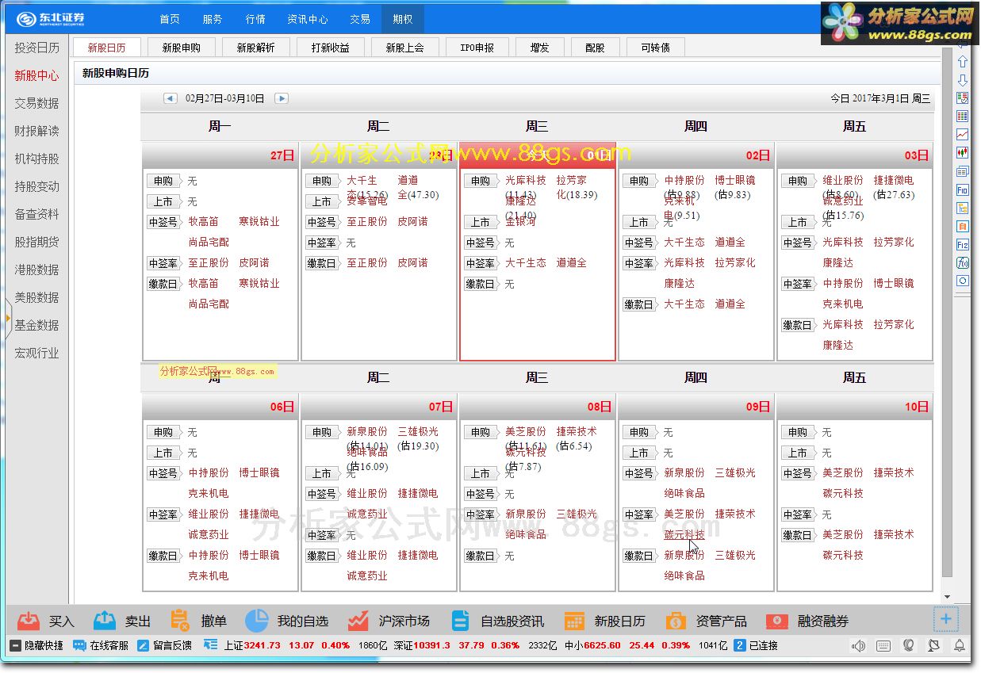Click the bell notification icon
The image size is (981, 673).
point(959,646)
